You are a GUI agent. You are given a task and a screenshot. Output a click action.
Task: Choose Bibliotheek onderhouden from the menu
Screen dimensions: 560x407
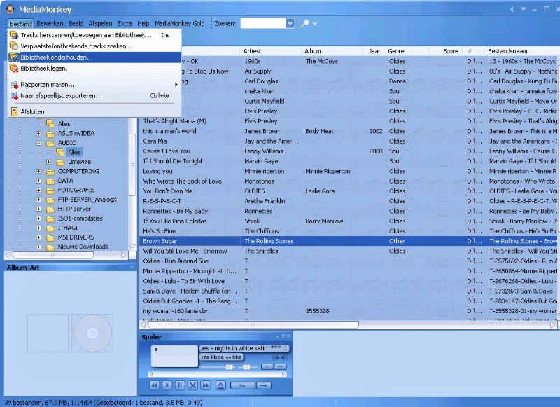94,57
